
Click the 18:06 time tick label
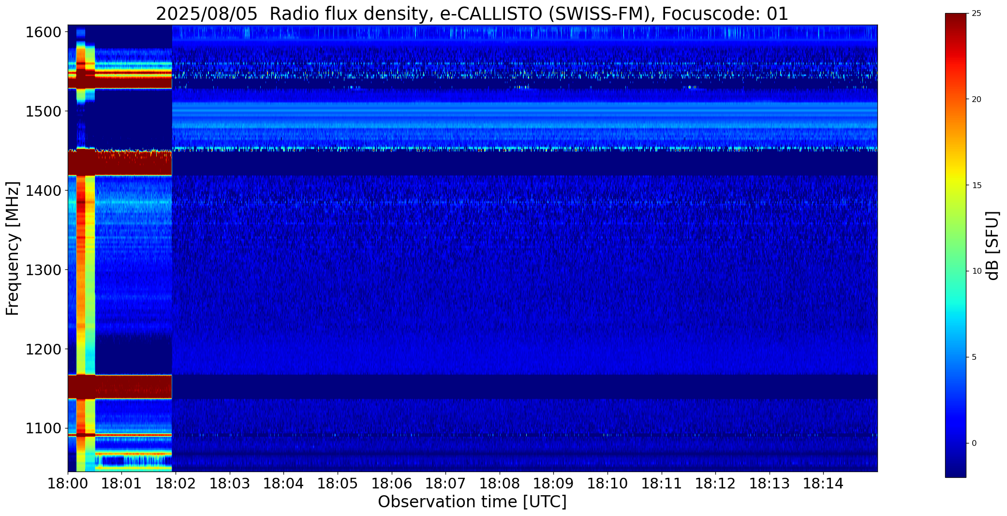point(392,484)
